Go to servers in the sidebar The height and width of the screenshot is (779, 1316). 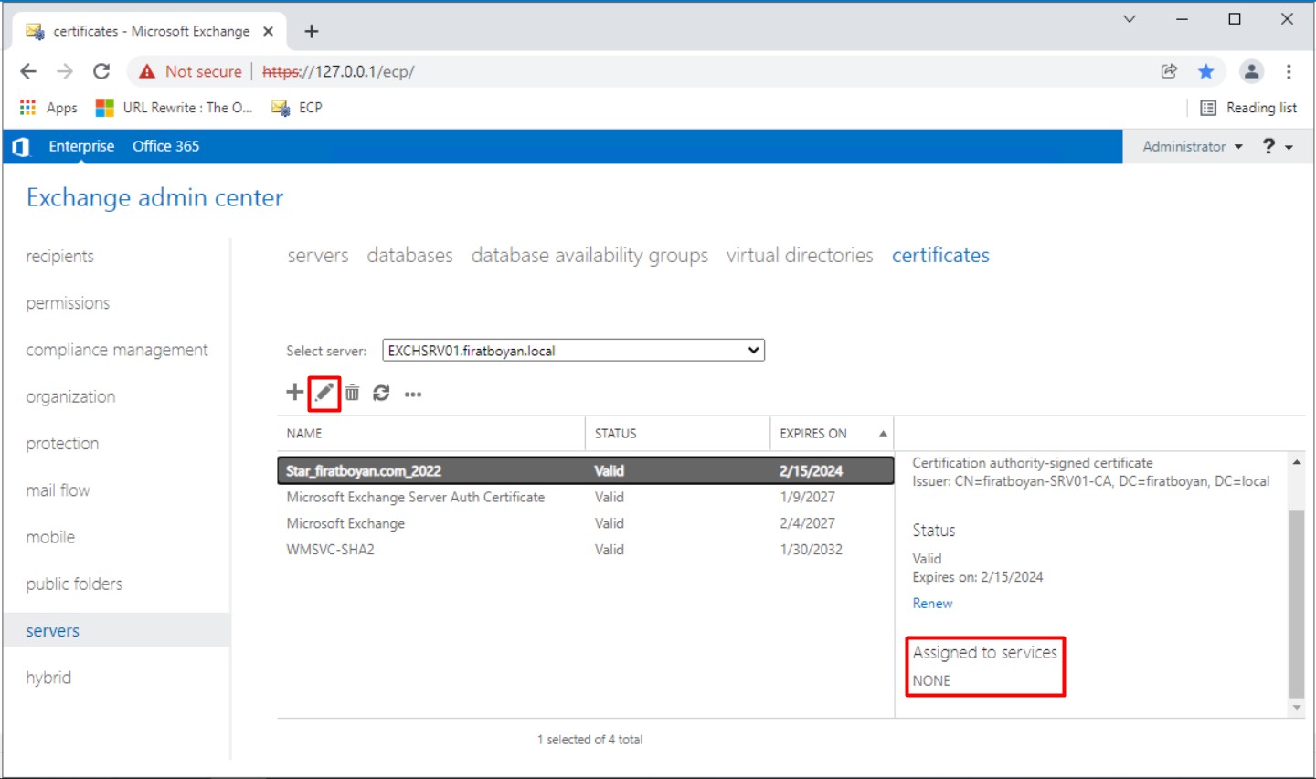116,630
